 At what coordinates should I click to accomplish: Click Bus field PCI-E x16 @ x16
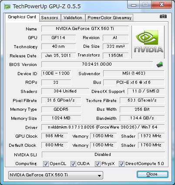[134, 83]
